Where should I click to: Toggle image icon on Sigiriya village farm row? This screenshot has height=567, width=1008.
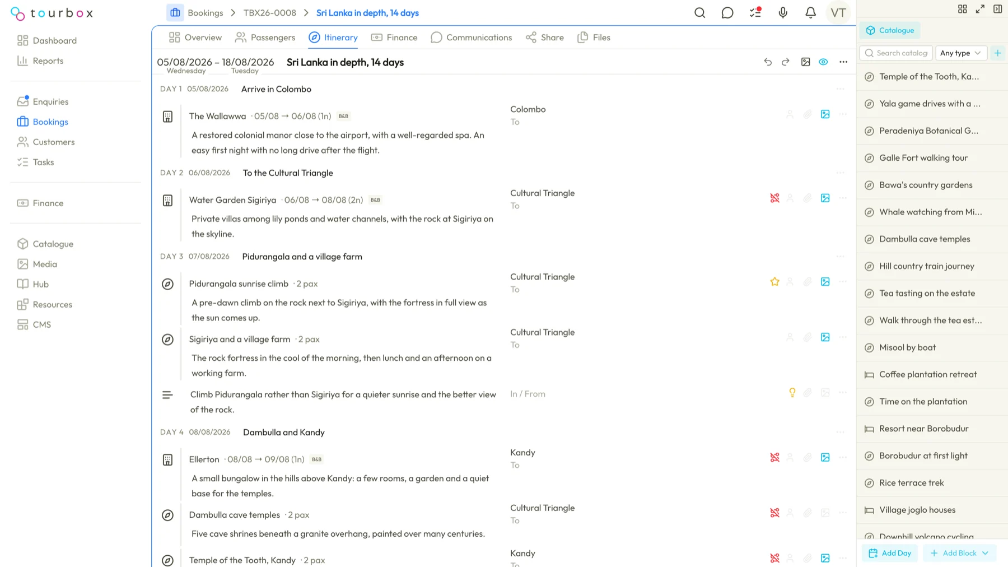pos(825,337)
